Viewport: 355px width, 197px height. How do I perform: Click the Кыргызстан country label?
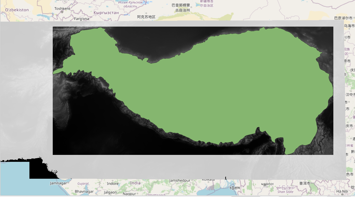coord(106,13)
